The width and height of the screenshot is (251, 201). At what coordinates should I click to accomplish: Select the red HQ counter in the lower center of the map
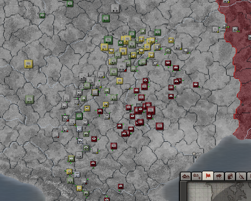coord(114,146)
